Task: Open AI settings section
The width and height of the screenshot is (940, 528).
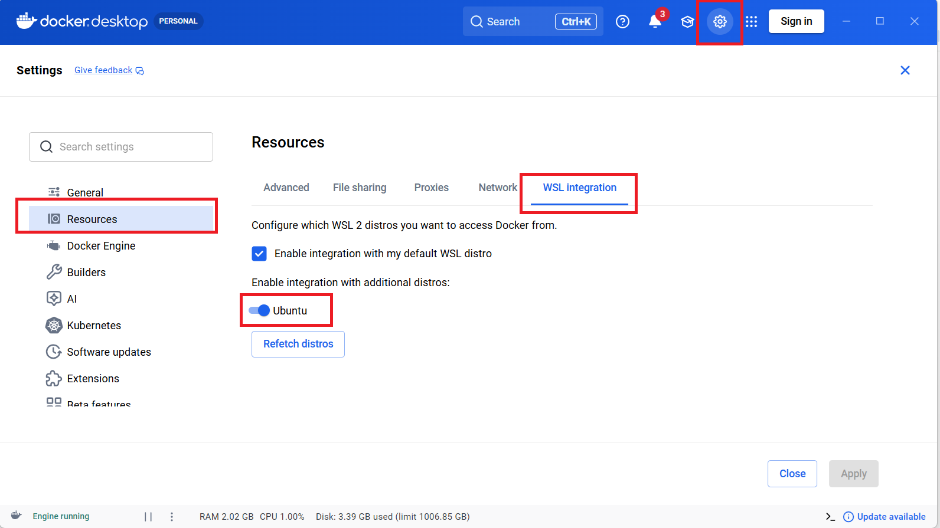Action: click(x=121, y=299)
